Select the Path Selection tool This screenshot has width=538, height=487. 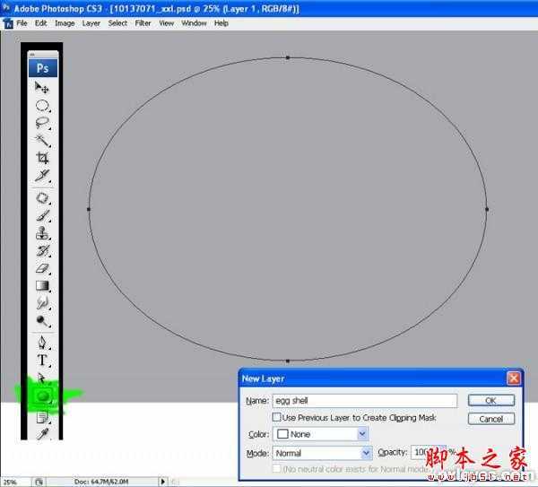pos(42,378)
